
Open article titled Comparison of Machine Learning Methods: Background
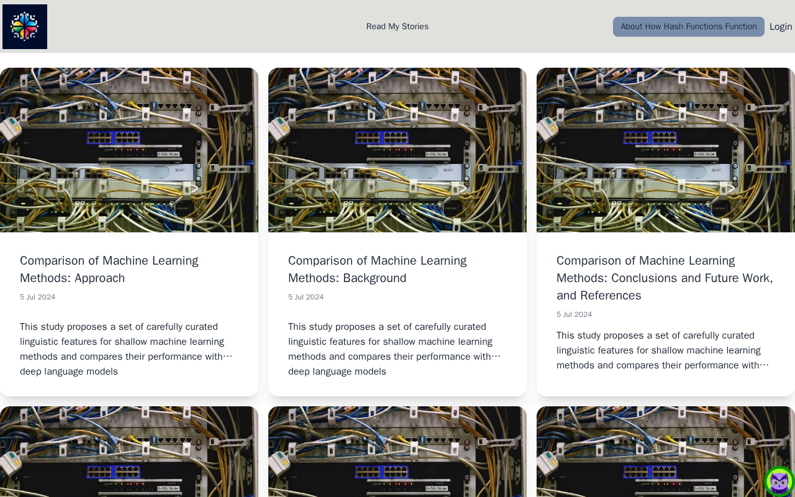click(378, 269)
